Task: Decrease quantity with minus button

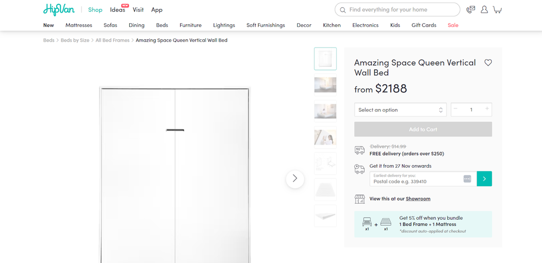Action: tap(455, 109)
